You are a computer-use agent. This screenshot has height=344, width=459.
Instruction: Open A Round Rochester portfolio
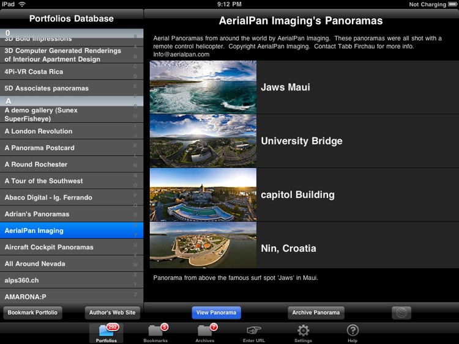tap(72, 164)
